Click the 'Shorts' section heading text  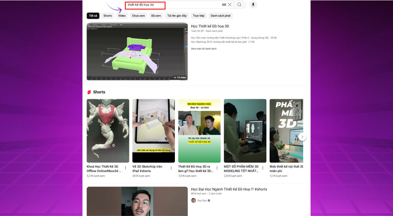(99, 92)
